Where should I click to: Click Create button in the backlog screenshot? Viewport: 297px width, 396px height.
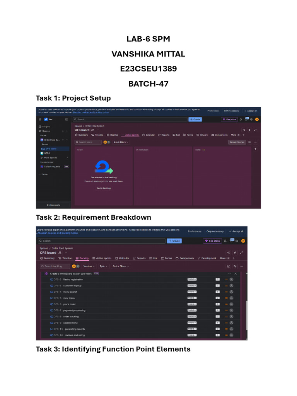tap(174, 241)
